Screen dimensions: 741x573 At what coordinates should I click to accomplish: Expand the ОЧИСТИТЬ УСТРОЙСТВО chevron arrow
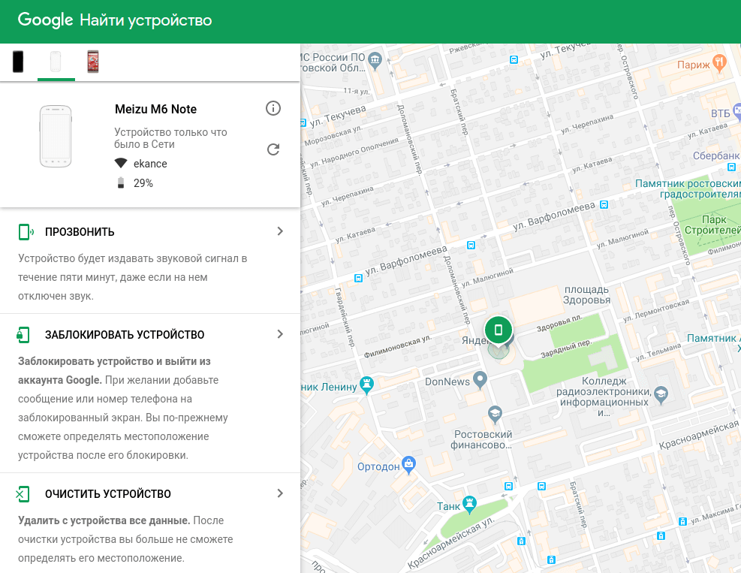tap(280, 493)
